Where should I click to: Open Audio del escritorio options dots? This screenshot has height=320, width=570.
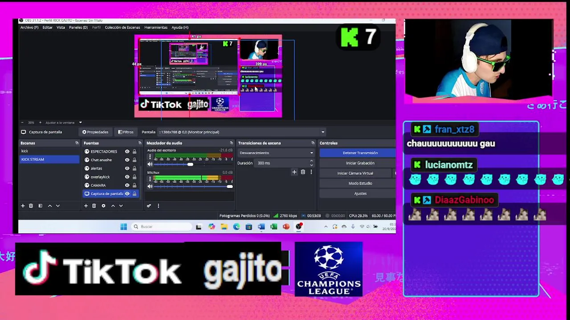click(150, 157)
